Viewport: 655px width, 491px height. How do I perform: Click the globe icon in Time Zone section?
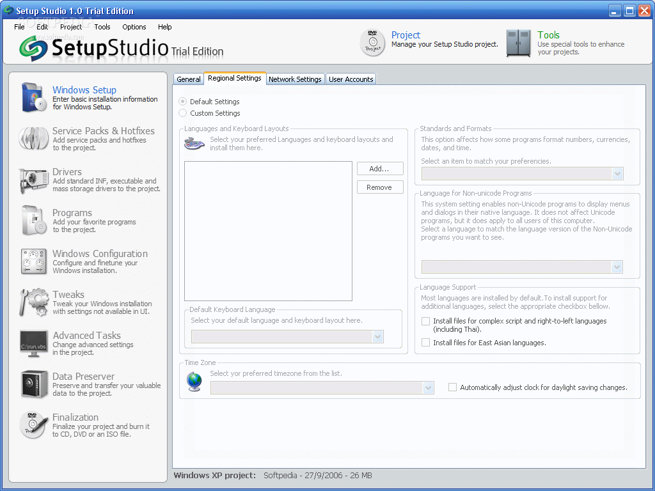[x=194, y=382]
